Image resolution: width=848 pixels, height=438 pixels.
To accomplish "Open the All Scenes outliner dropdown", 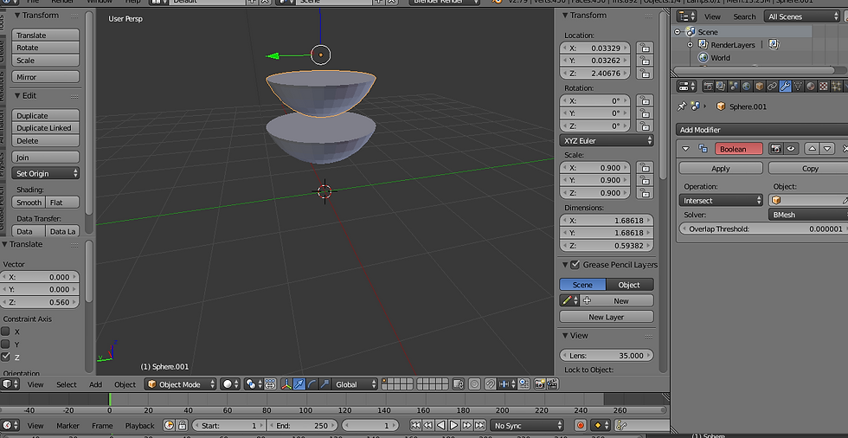I will 802,16.
